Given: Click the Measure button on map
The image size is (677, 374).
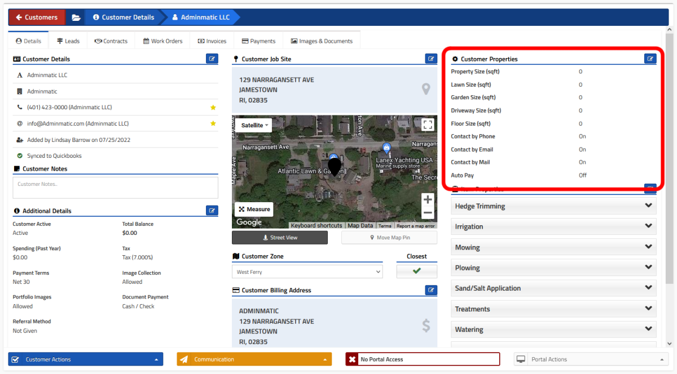Looking at the screenshot, I should point(254,209).
